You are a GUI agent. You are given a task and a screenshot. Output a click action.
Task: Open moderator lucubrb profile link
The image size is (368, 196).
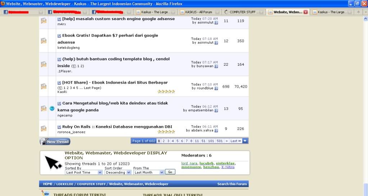[x=206, y=163]
